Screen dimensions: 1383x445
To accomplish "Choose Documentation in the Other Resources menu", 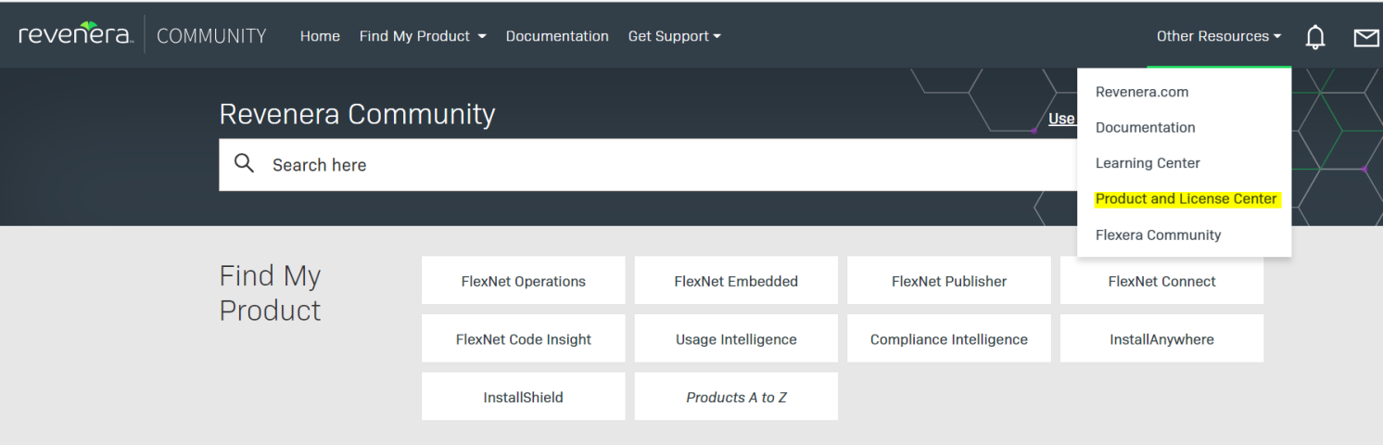I will pyautogui.click(x=1146, y=127).
